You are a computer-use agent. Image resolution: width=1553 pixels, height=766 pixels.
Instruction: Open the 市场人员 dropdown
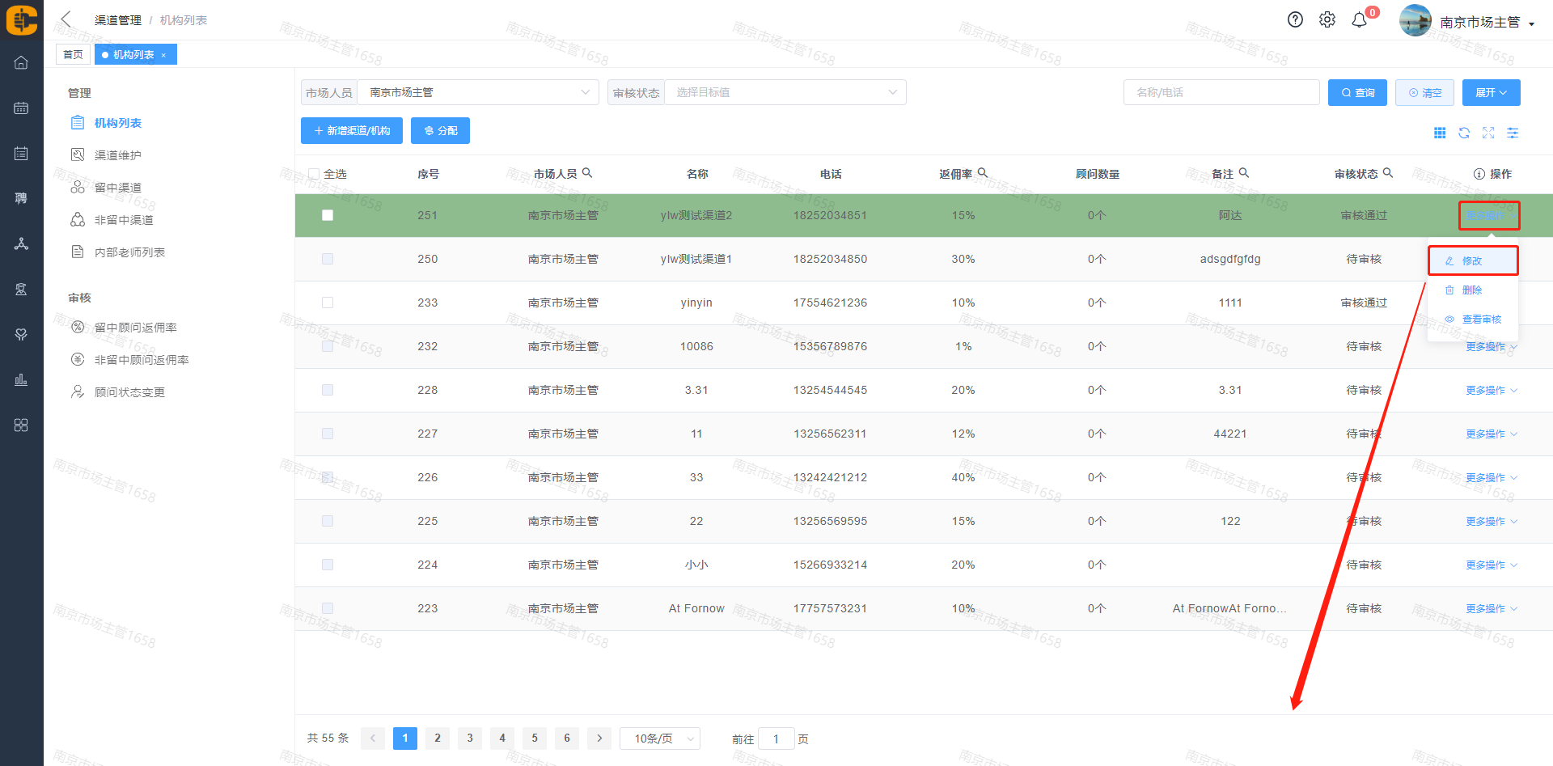click(477, 92)
